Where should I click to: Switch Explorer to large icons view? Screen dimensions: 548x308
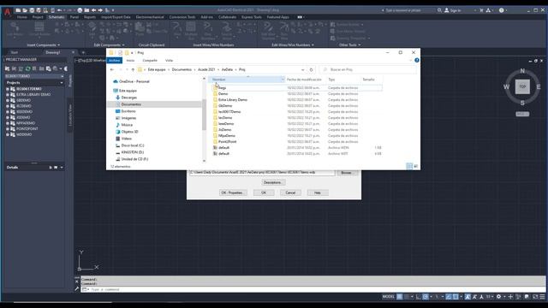(x=416, y=166)
